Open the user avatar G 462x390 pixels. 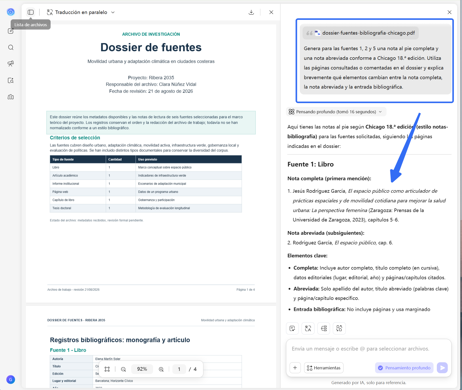11,380
